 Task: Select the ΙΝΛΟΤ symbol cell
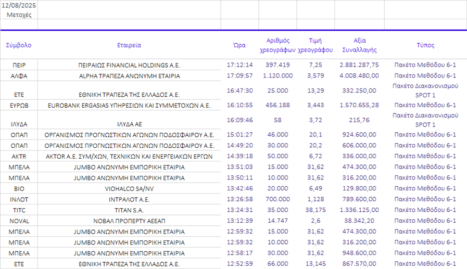[19, 199]
